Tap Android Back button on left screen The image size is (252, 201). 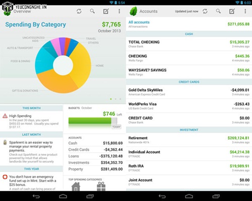[x=36, y=196]
